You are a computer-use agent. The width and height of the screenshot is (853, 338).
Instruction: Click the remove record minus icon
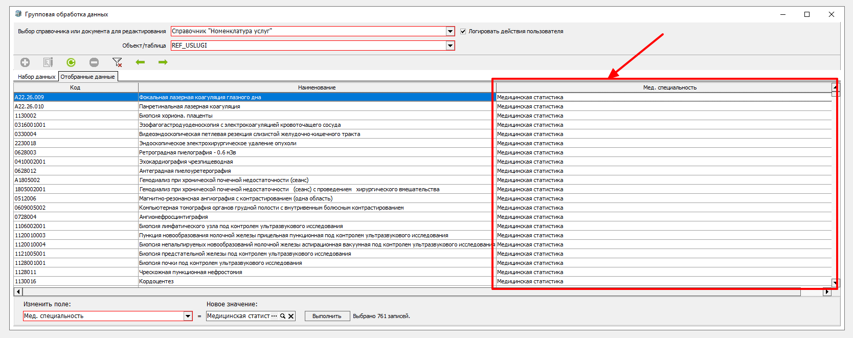[94, 62]
